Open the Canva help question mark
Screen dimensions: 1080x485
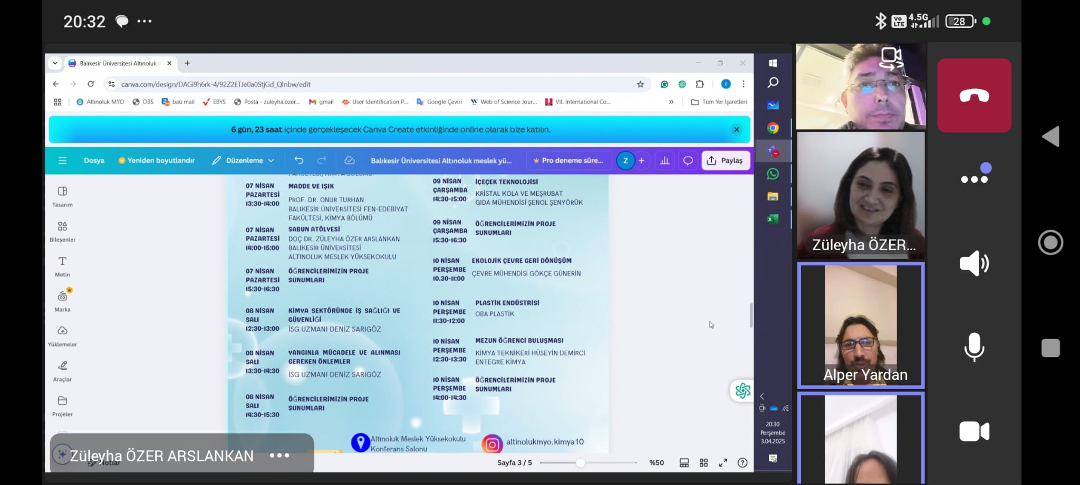click(742, 463)
